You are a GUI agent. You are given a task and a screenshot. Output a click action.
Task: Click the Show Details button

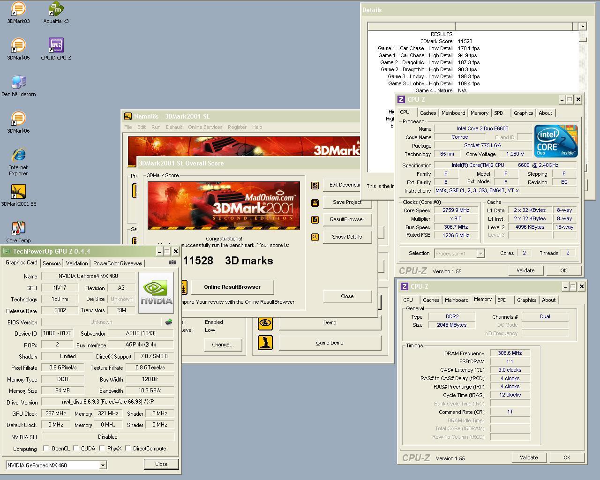pos(347,237)
